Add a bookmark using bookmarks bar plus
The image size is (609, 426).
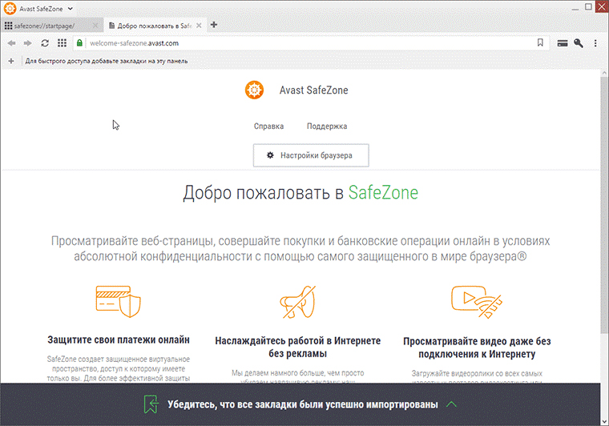tap(11, 61)
